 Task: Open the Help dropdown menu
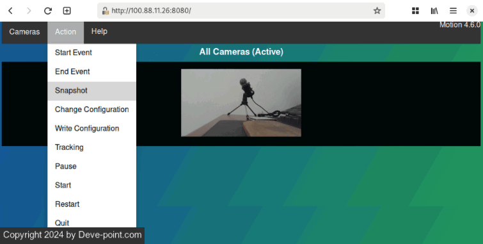coord(99,31)
